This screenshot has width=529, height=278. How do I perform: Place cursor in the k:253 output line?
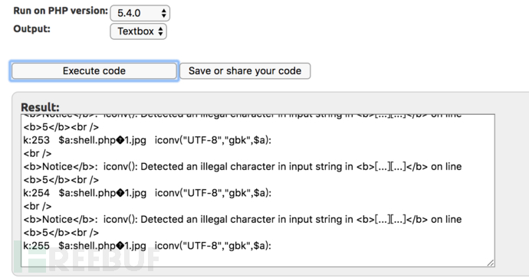(x=147, y=140)
